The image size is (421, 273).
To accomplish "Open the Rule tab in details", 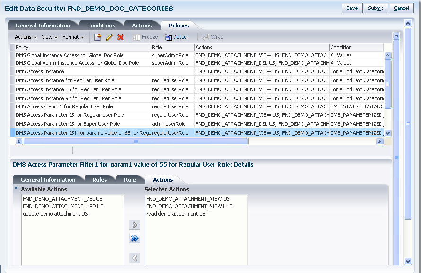I will (130, 180).
